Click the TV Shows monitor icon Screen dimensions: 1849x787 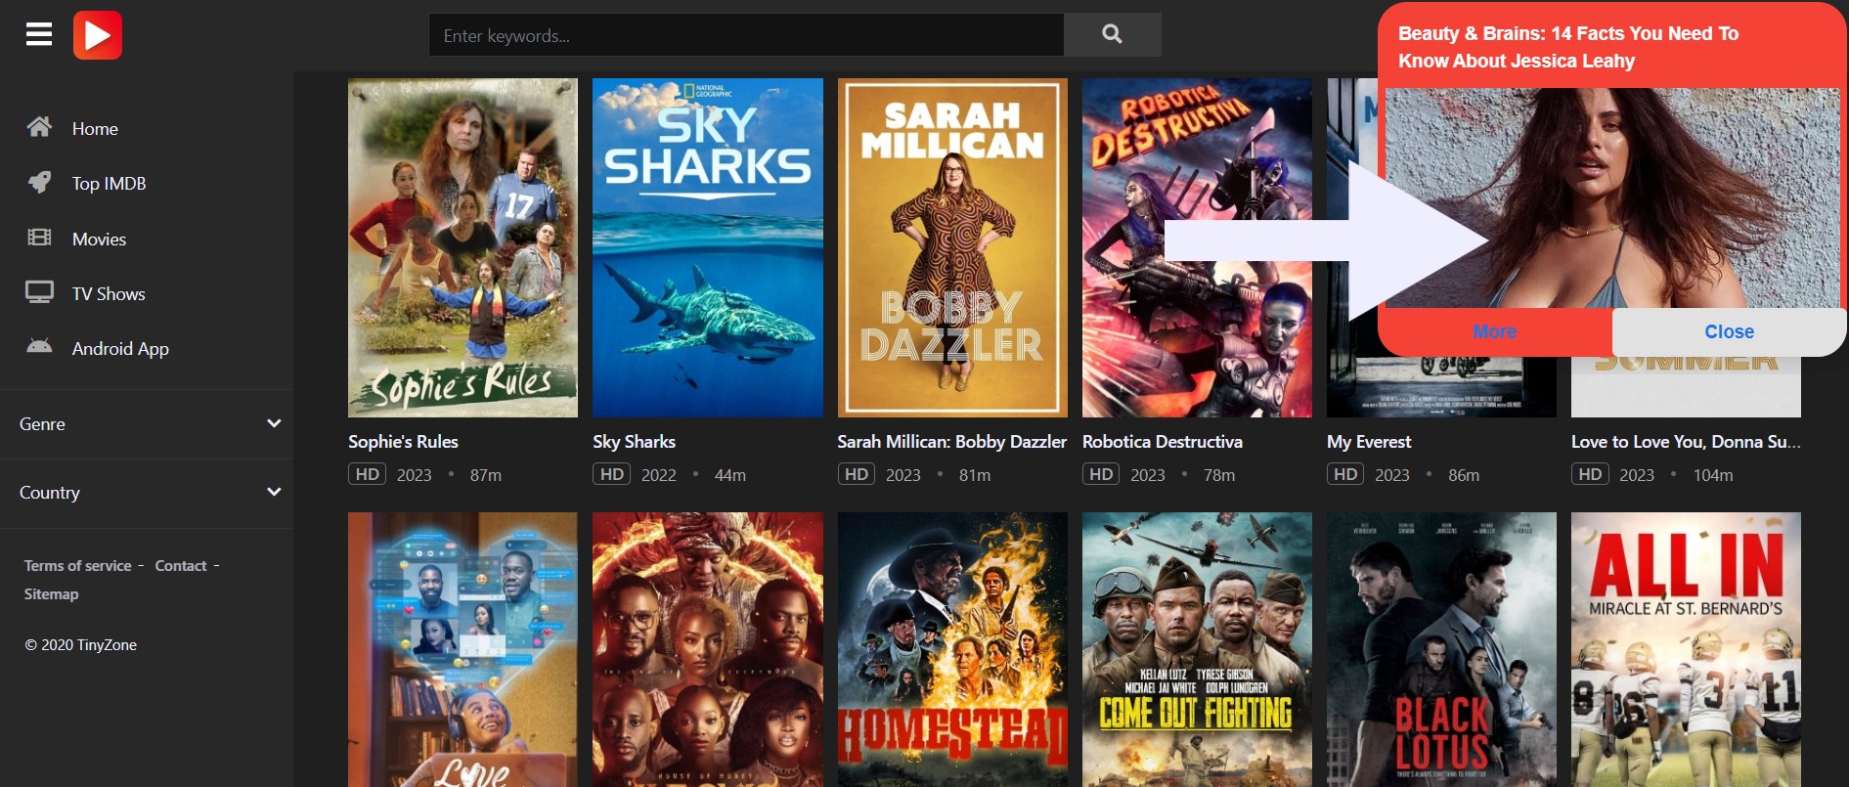pos(39,292)
